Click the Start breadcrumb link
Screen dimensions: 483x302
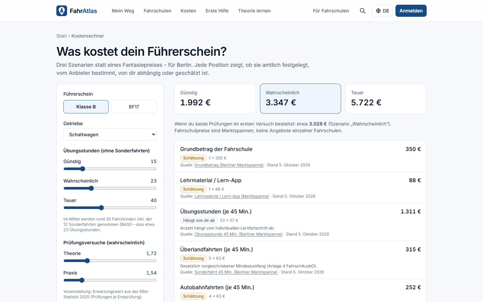[62, 36]
